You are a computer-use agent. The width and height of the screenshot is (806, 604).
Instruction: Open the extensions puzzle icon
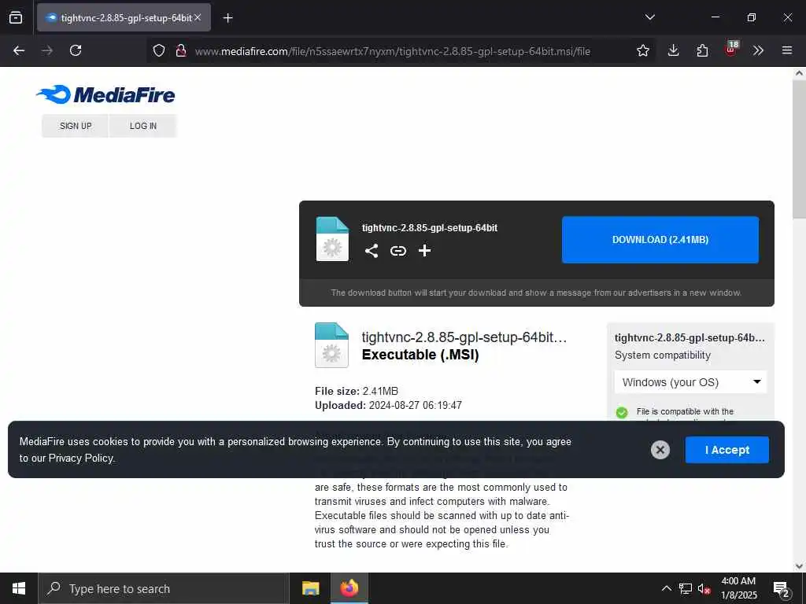click(x=702, y=50)
